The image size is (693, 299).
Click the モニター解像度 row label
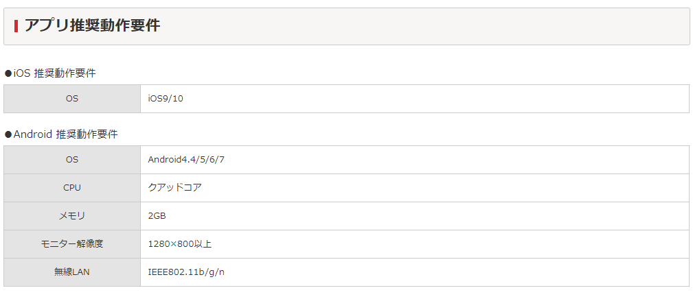pyautogui.click(x=72, y=244)
